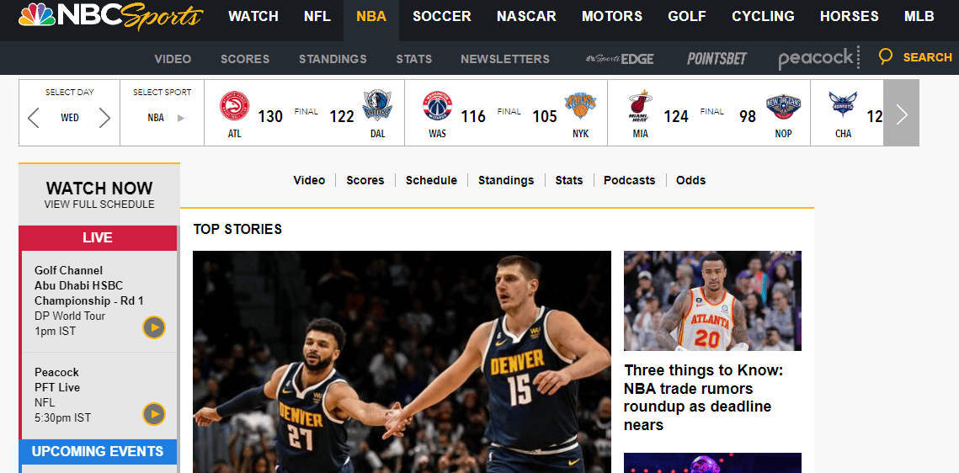Open the Odds tab
Screen dimensions: 959x473
(x=690, y=180)
